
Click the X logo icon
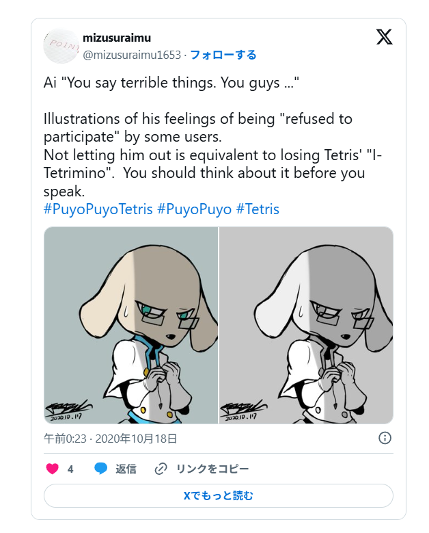pyautogui.click(x=385, y=36)
